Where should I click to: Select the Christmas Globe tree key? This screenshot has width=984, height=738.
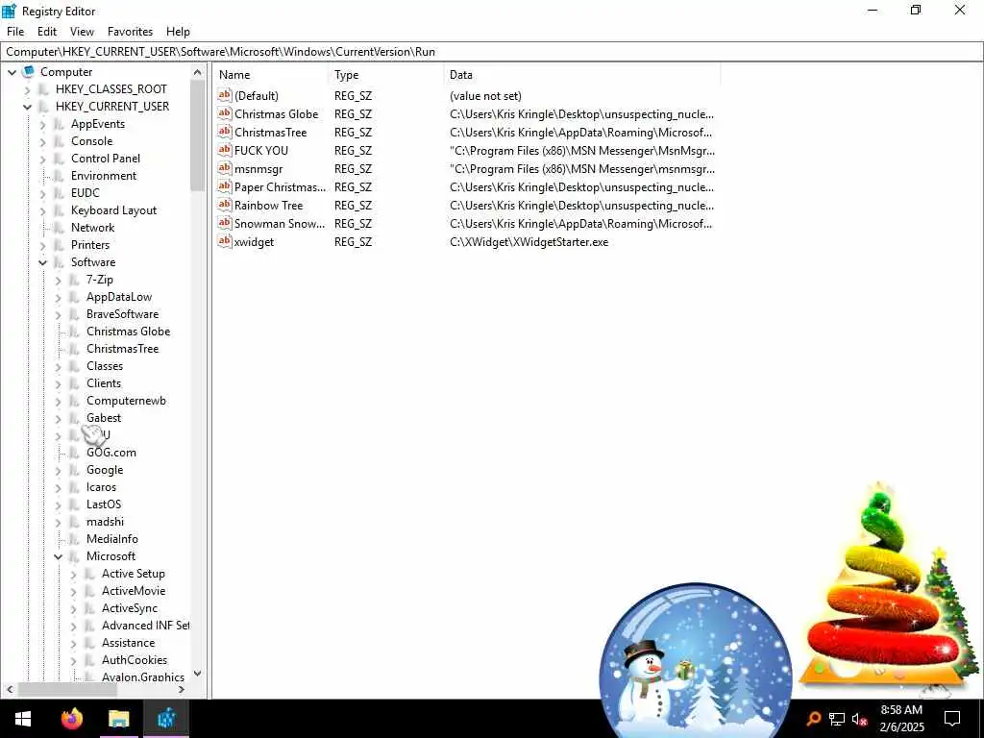click(128, 332)
